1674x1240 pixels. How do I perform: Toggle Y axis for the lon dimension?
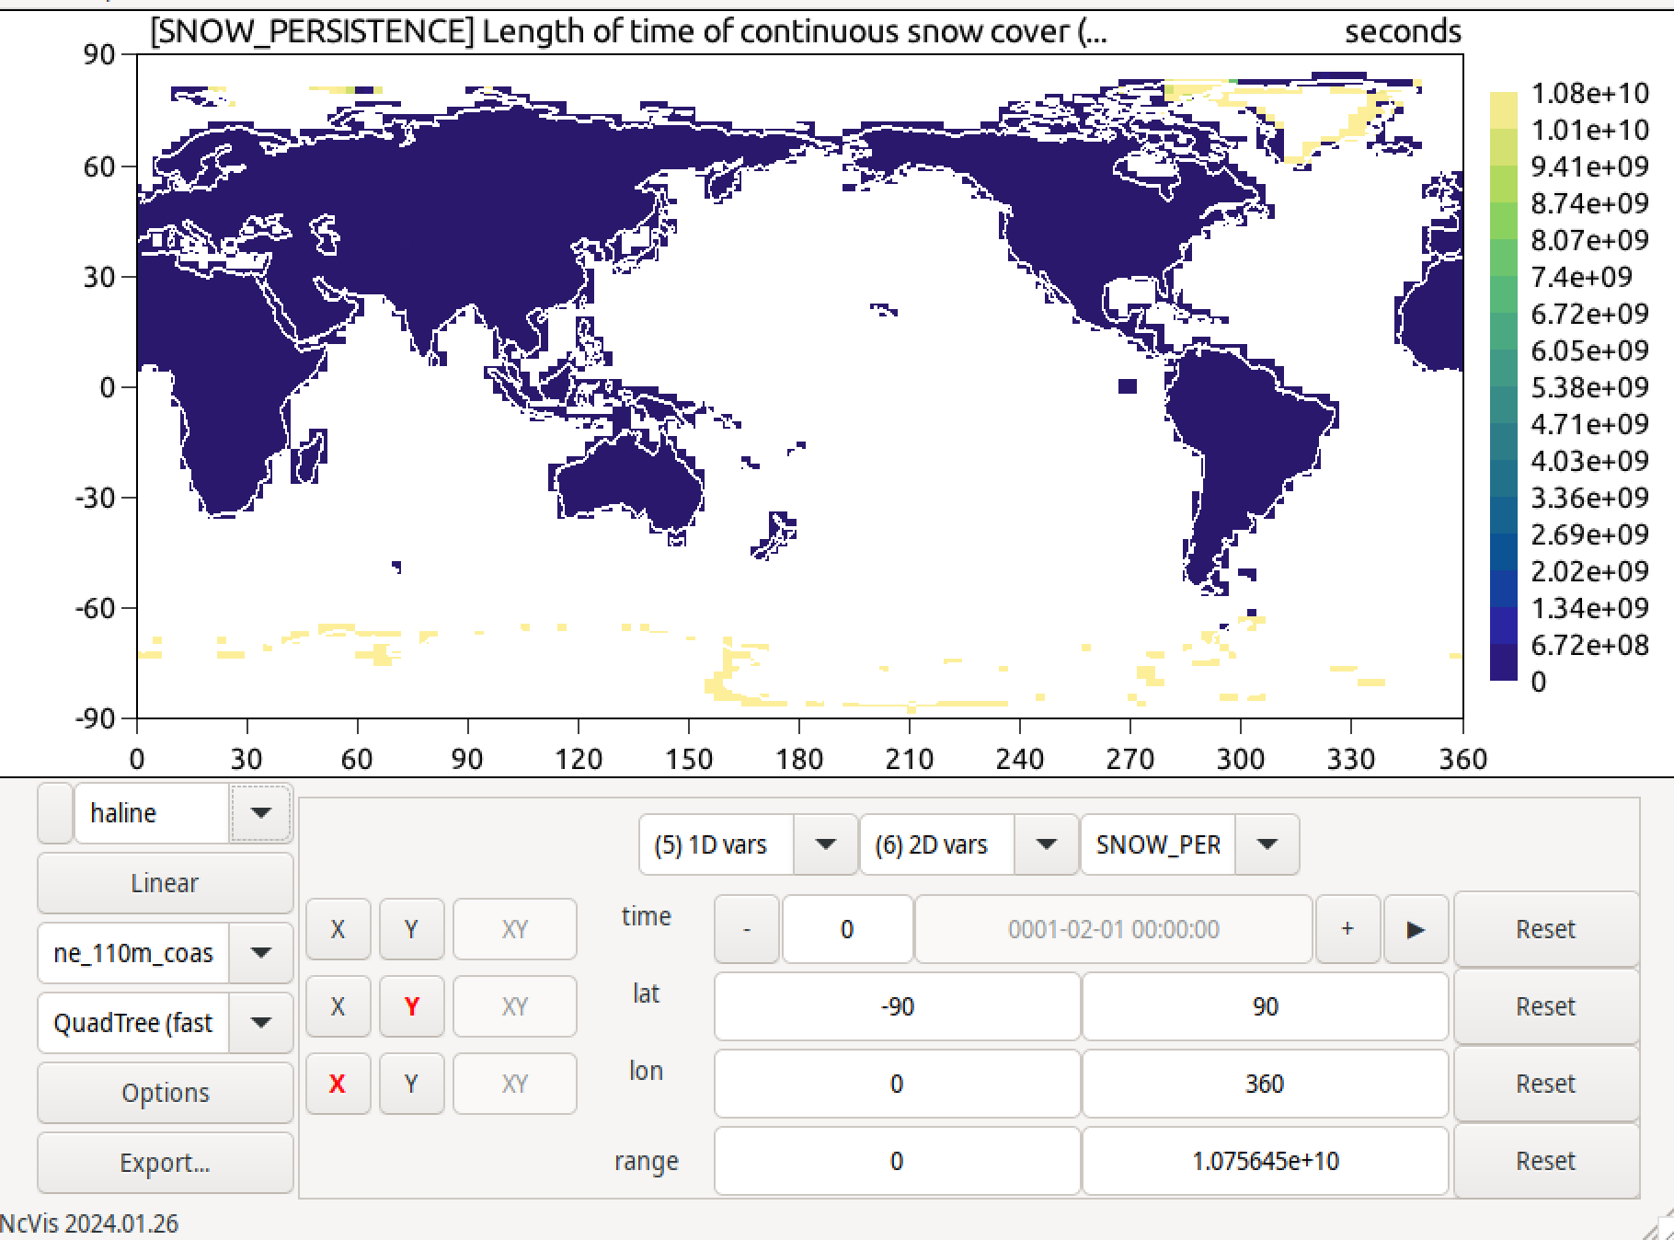(411, 1084)
